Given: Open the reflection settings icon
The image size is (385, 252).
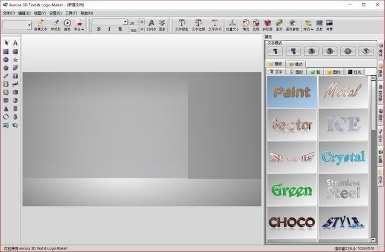Looking at the screenshot, I should tap(319, 25).
